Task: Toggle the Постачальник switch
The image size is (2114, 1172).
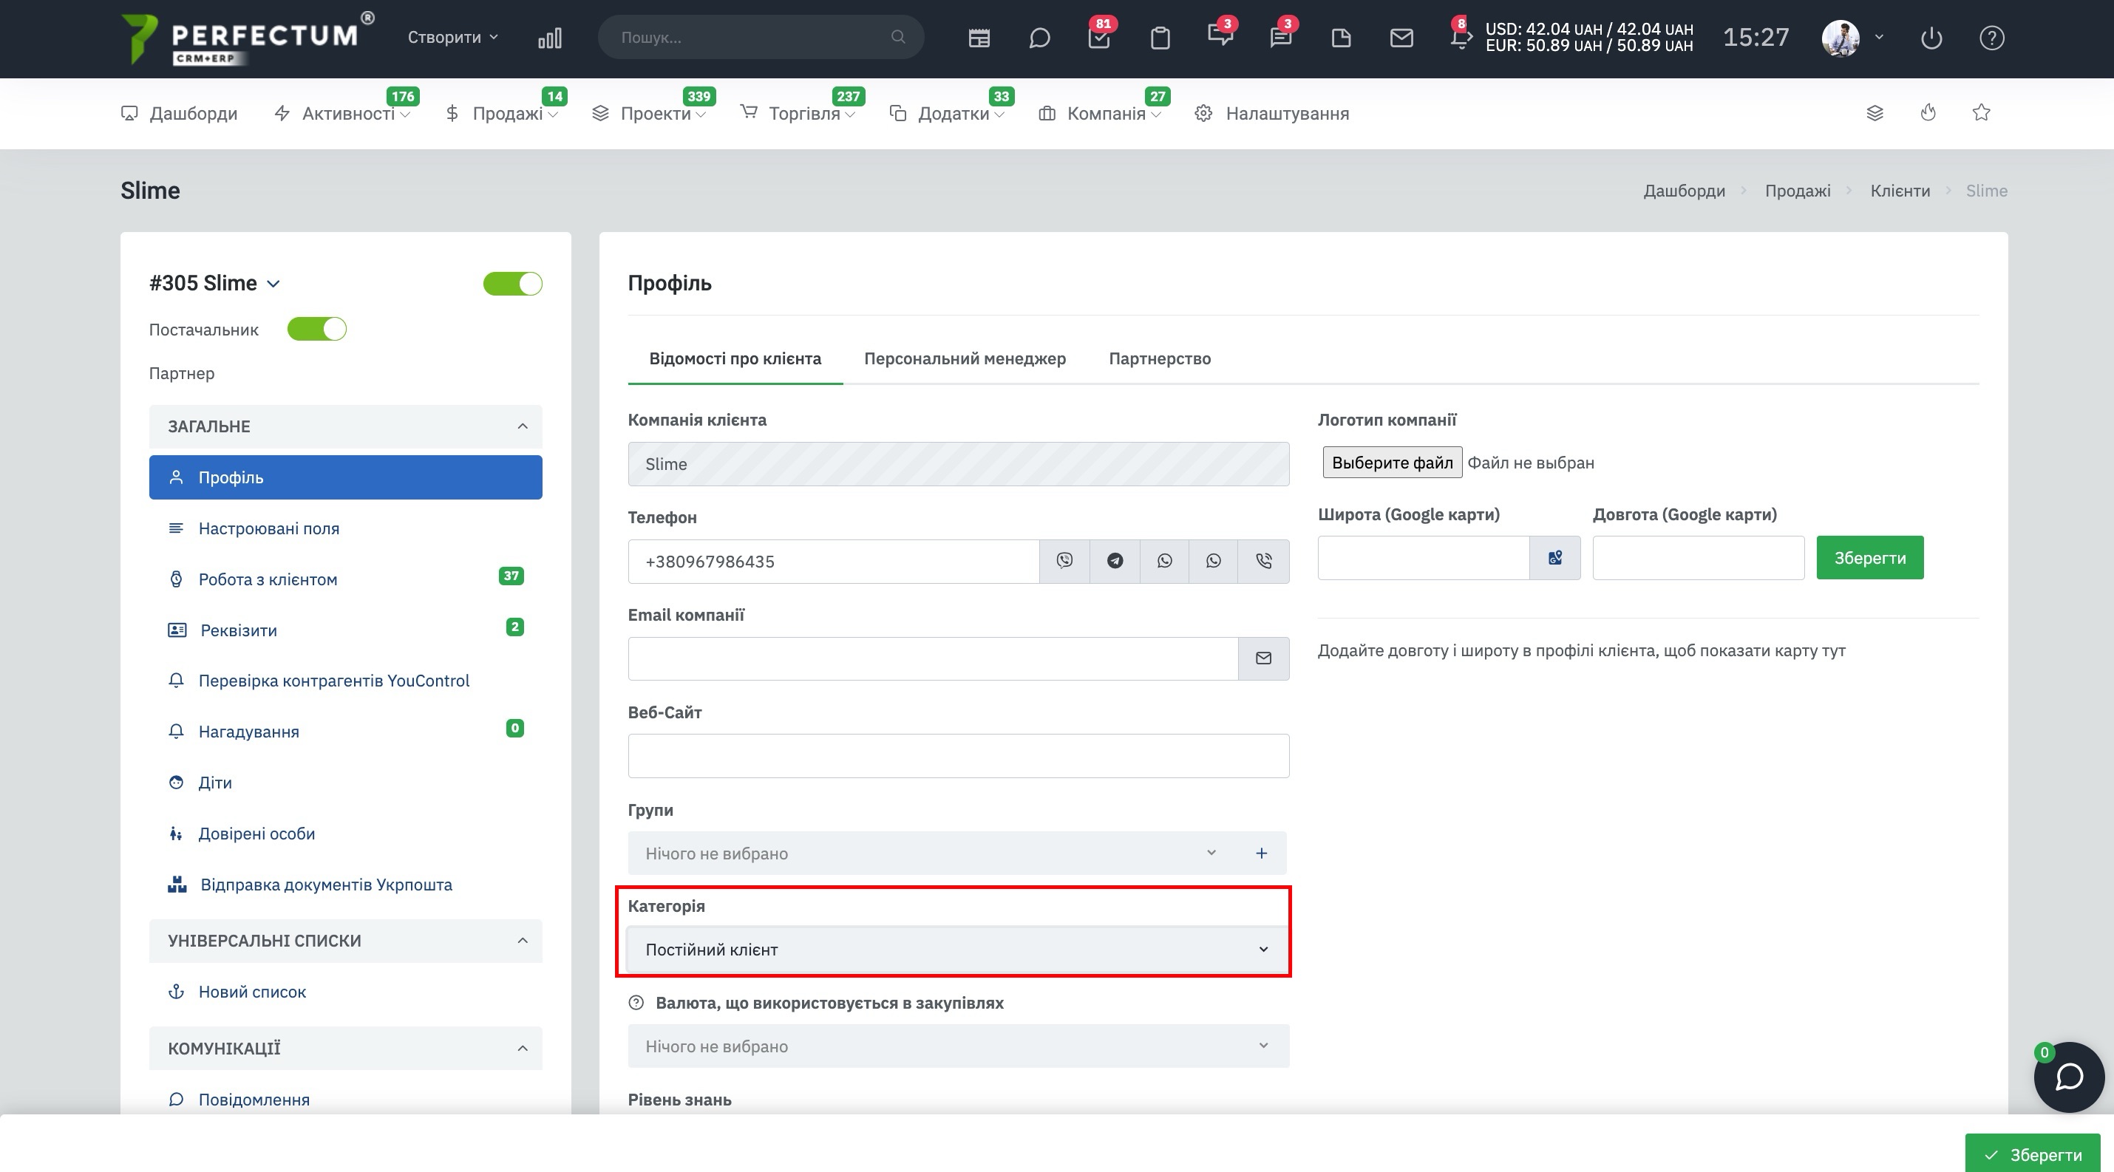Action: [x=317, y=329]
